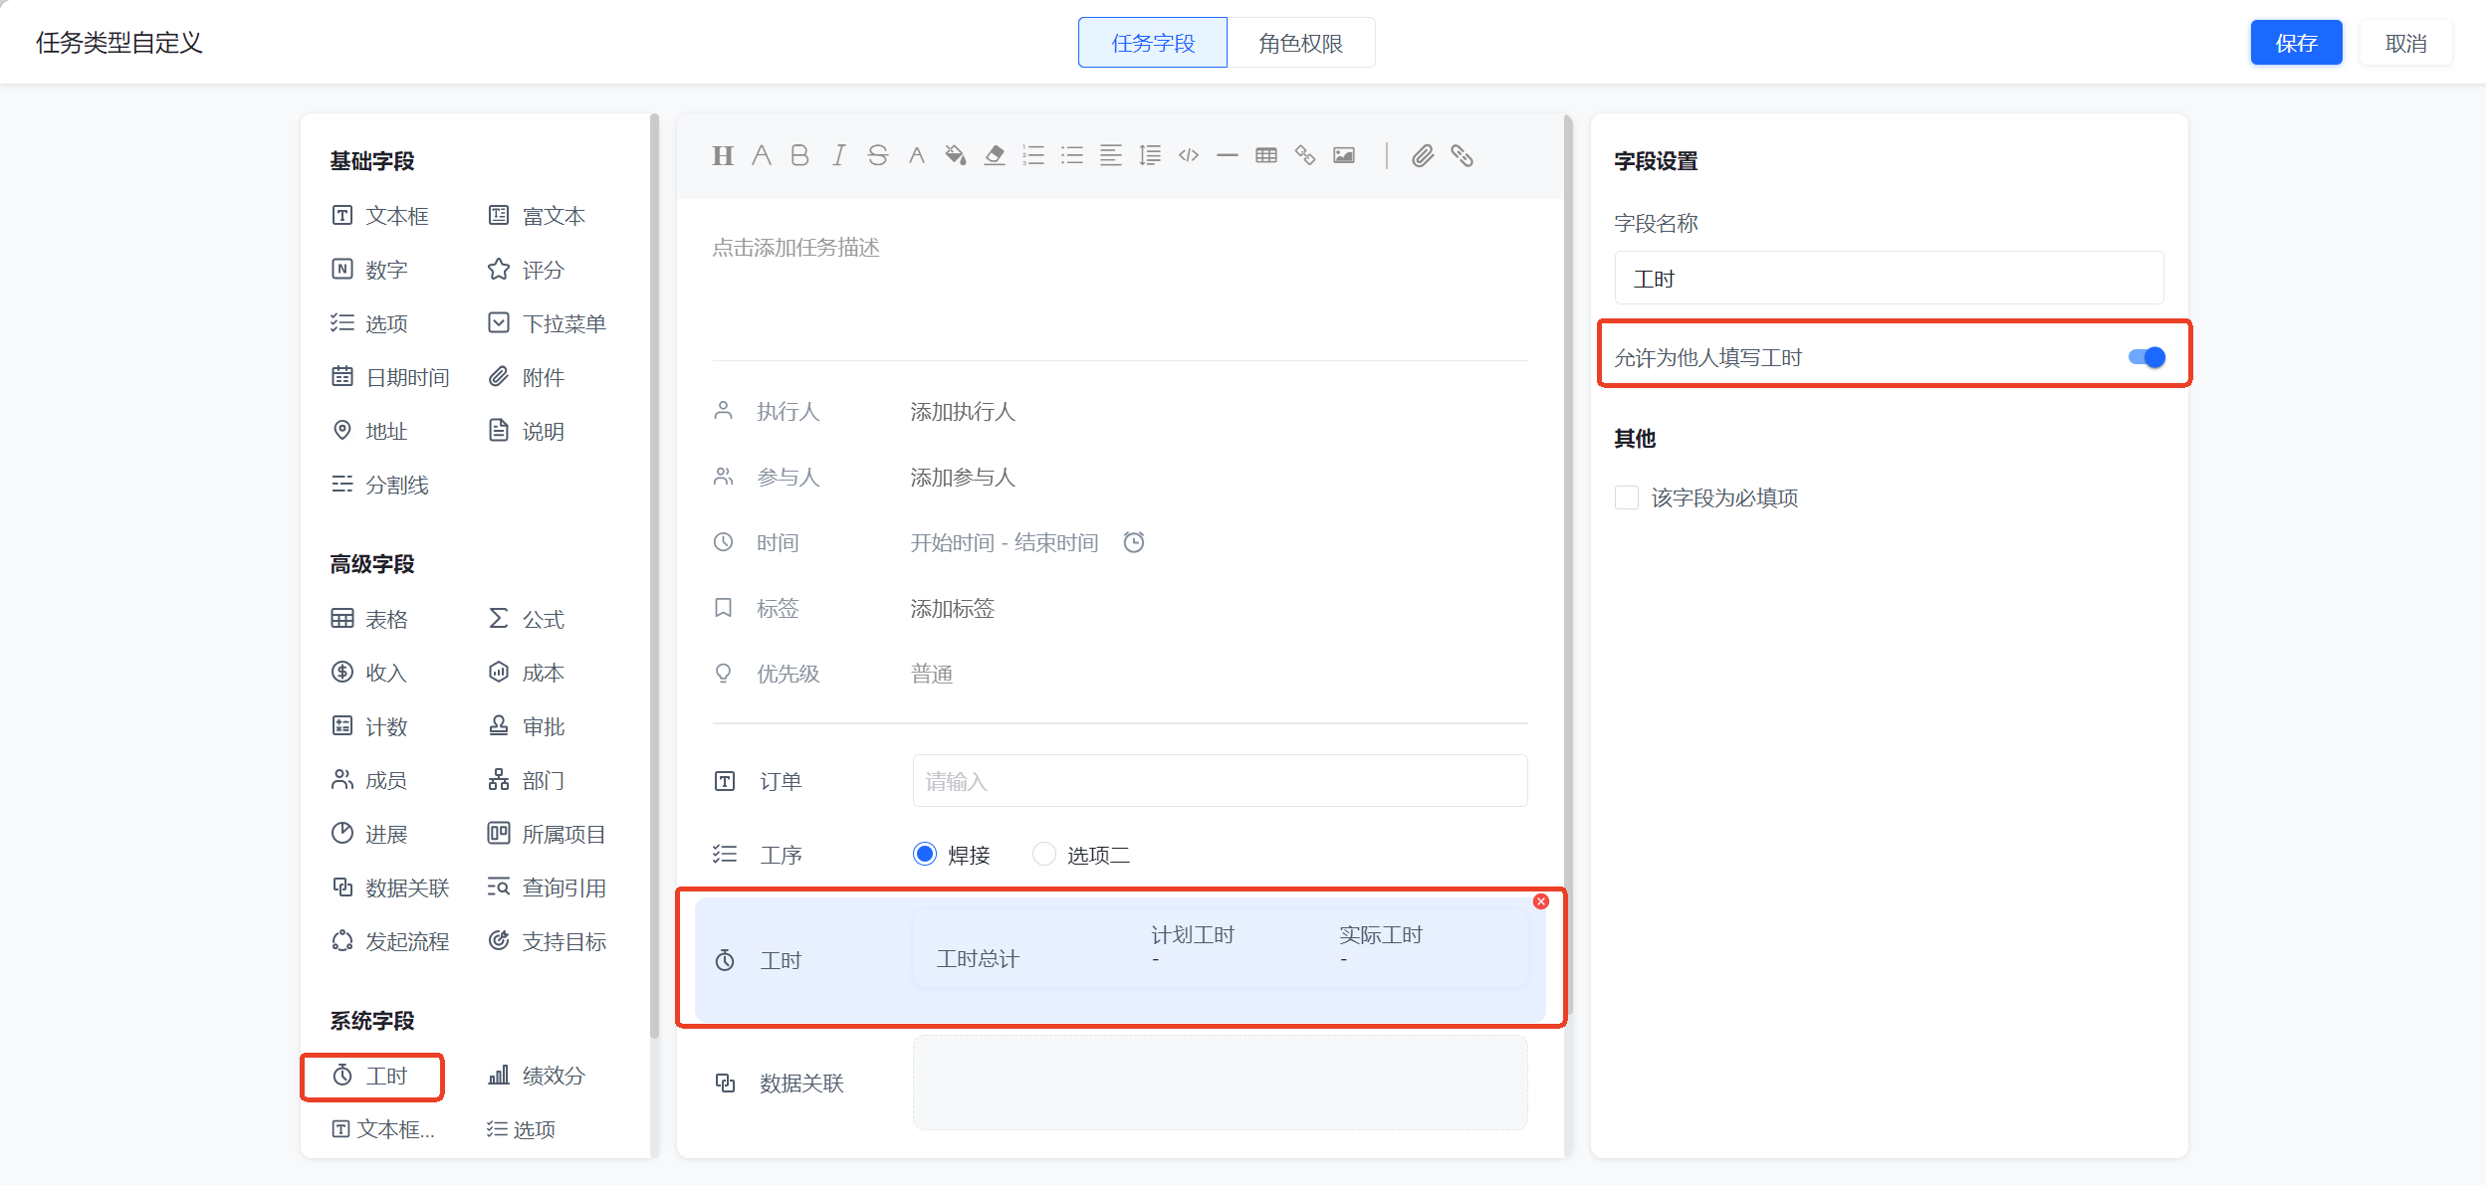Select the 说明 field type
2486x1185 pixels.
527,431
